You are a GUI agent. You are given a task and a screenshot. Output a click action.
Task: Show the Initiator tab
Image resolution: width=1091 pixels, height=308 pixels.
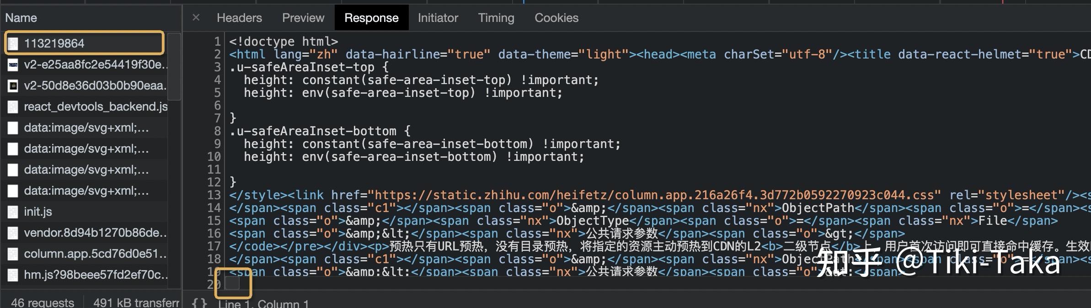tap(438, 18)
